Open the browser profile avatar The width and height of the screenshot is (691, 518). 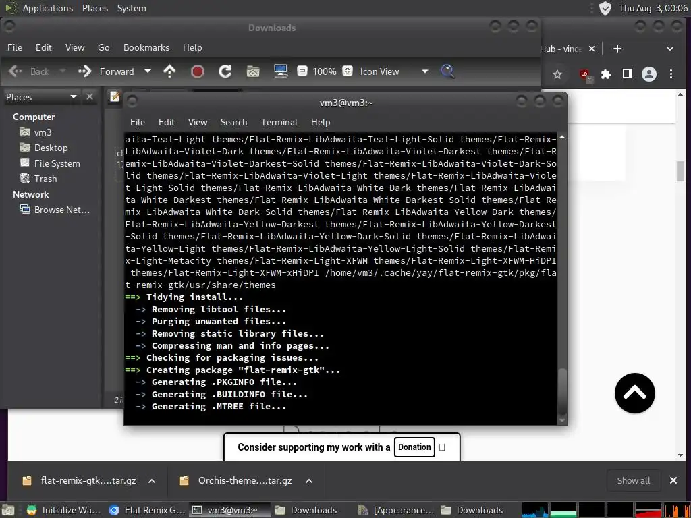pyautogui.click(x=648, y=74)
